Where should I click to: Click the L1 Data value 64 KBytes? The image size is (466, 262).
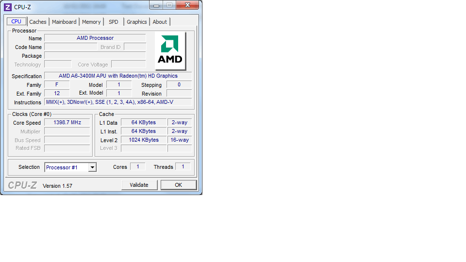(144, 122)
